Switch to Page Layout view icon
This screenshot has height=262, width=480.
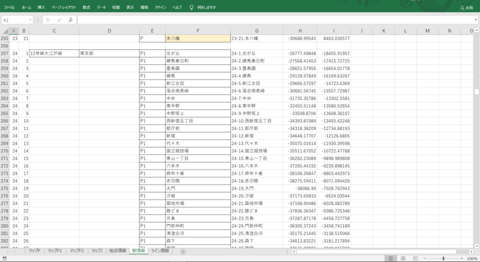(403, 258)
